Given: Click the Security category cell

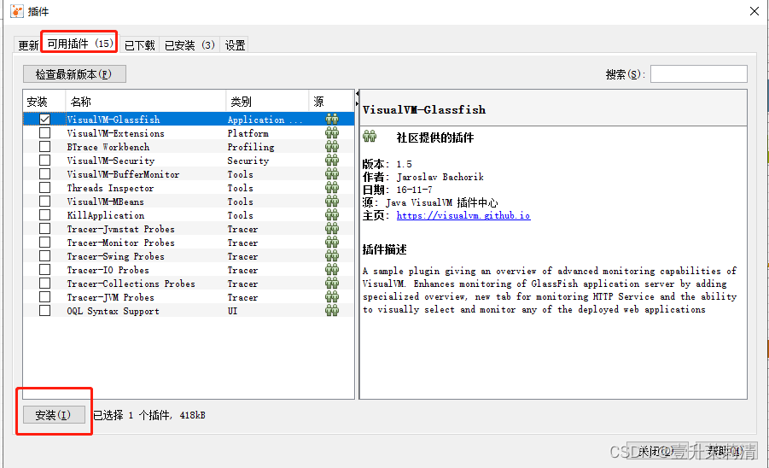Looking at the screenshot, I should 248,161.
